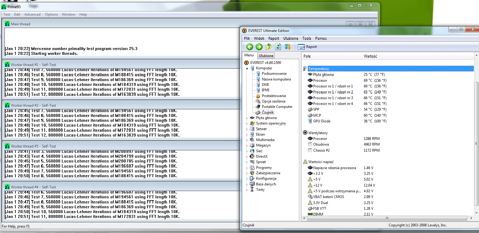Screen dimensions: 479x233
Task: Click the Testy hourglass icon
Action: [x=252, y=190]
